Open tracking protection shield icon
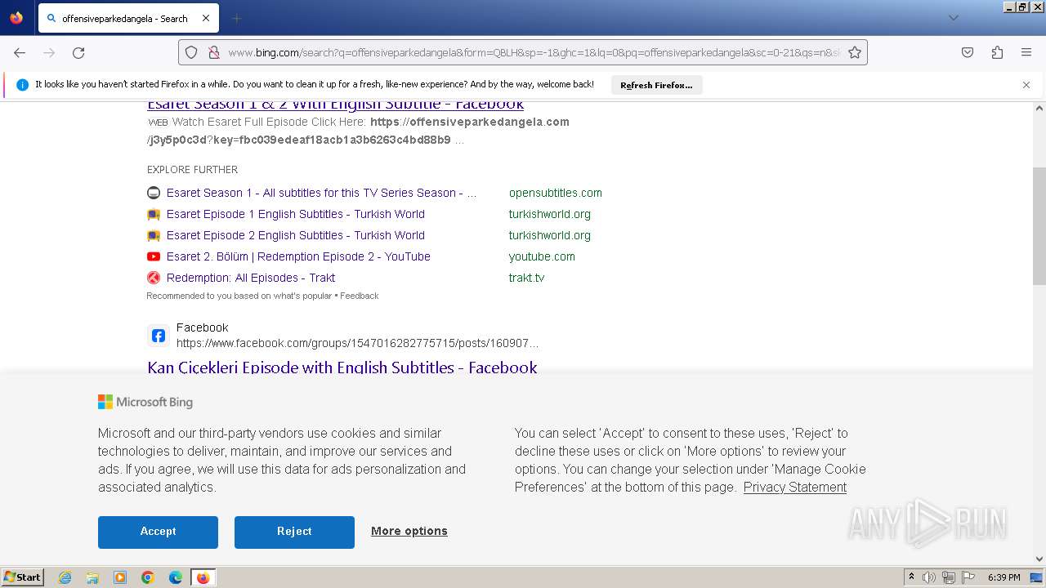The image size is (1046, 588). (191, 52)
